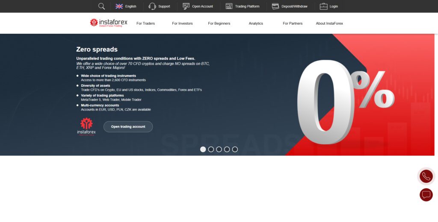Click the Support headset icon
The width and height of the screenshot is (438, 222).
pyautogui.click(x=152, y=6)
